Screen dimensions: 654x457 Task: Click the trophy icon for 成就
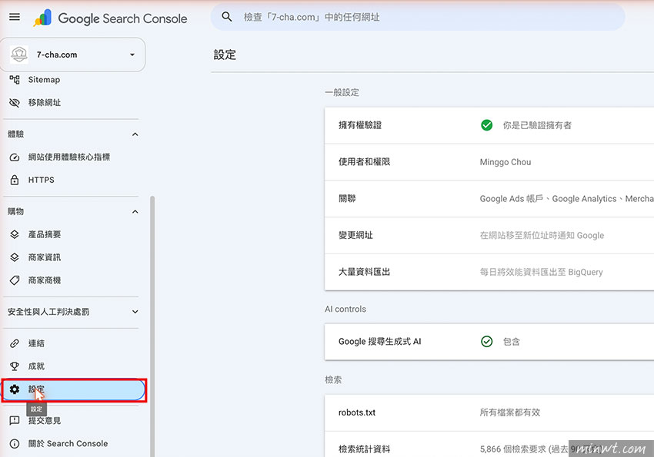[15, 366]
